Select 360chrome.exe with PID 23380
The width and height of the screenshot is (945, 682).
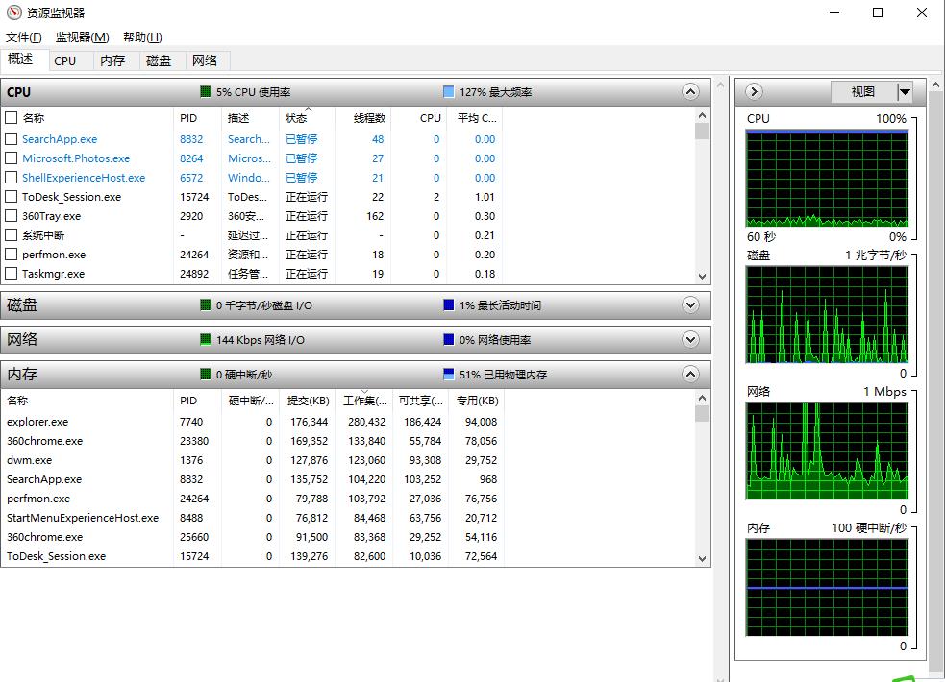click(x=252, y=441)
